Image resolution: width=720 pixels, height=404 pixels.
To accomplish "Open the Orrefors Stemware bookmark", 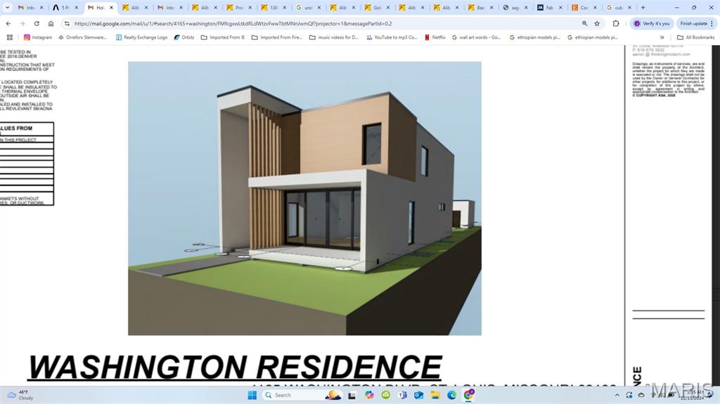I will (x=83, y=37).
